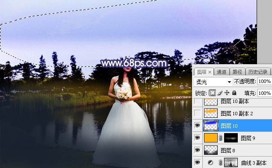Toggle lock transparent pixels icon
Image resolution: width=272 pixels, height=168 pixels.
[213, 93]
